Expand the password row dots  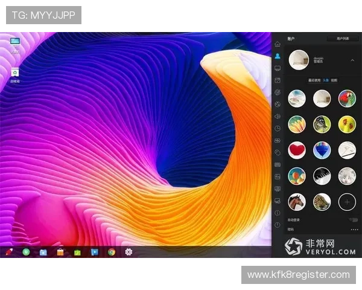point(354,230)
